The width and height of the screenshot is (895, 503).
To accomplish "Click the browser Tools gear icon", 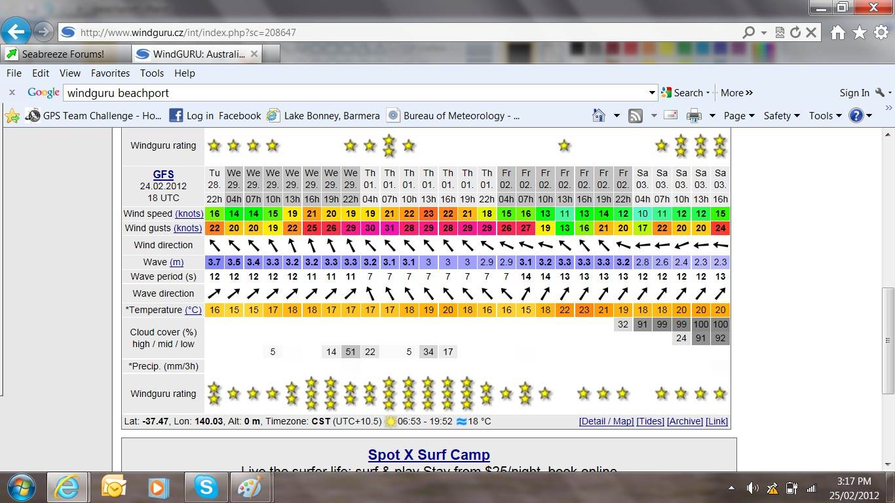I will [x=881, y=32].
